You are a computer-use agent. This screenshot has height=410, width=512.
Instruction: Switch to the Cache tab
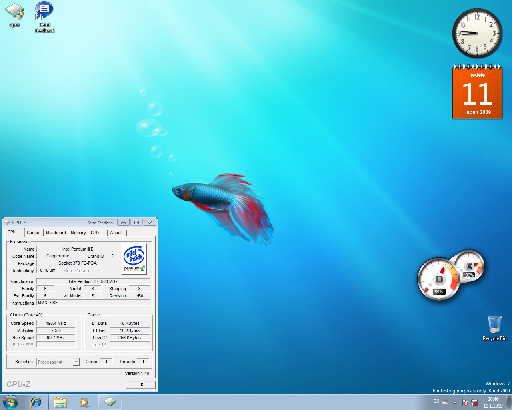point(33,233)
